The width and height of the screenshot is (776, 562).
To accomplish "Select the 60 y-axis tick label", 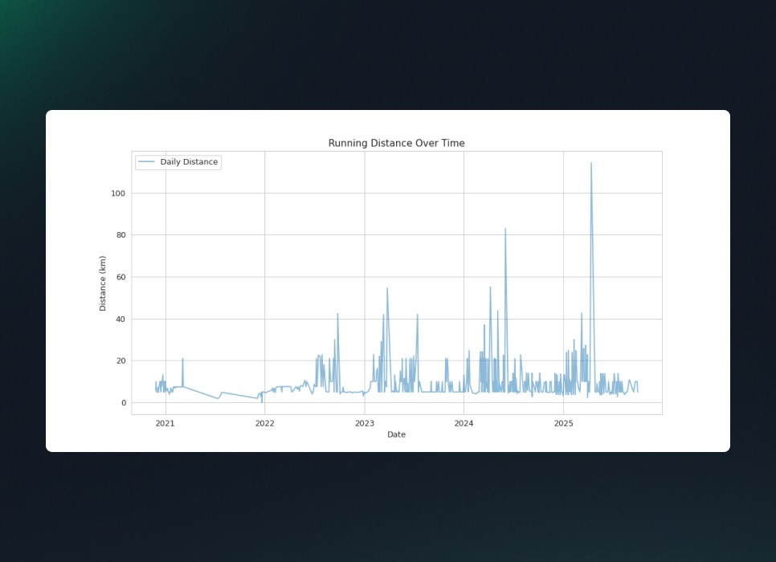I will pyautogui.click(x=120, y=277).
